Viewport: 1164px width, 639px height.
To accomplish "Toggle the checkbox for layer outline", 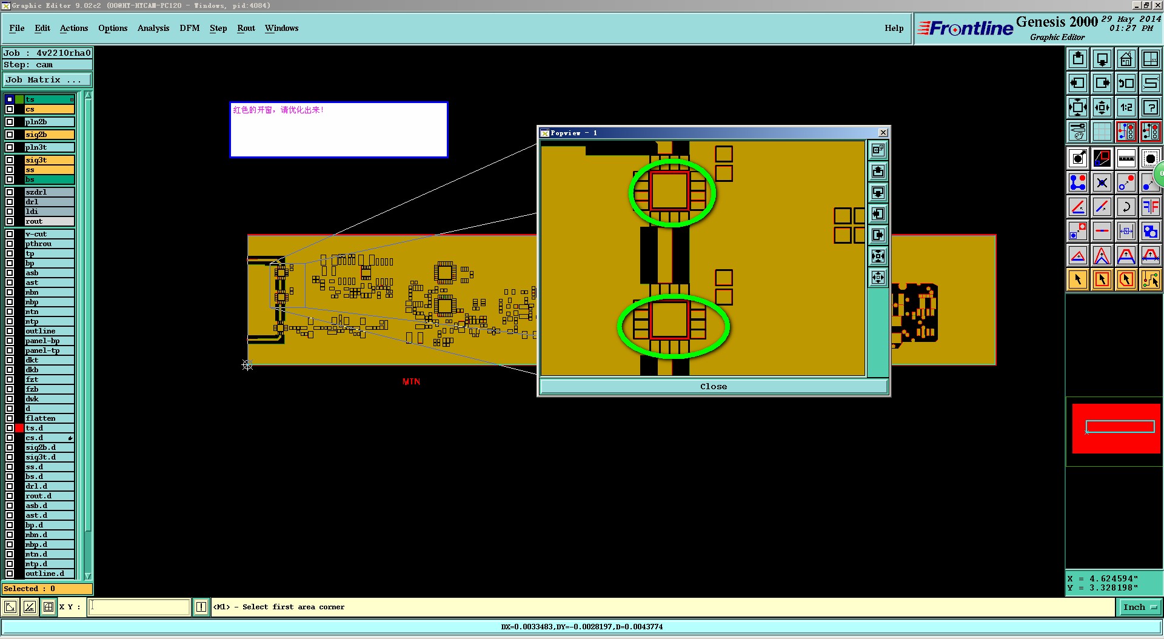I will [10, 331].
